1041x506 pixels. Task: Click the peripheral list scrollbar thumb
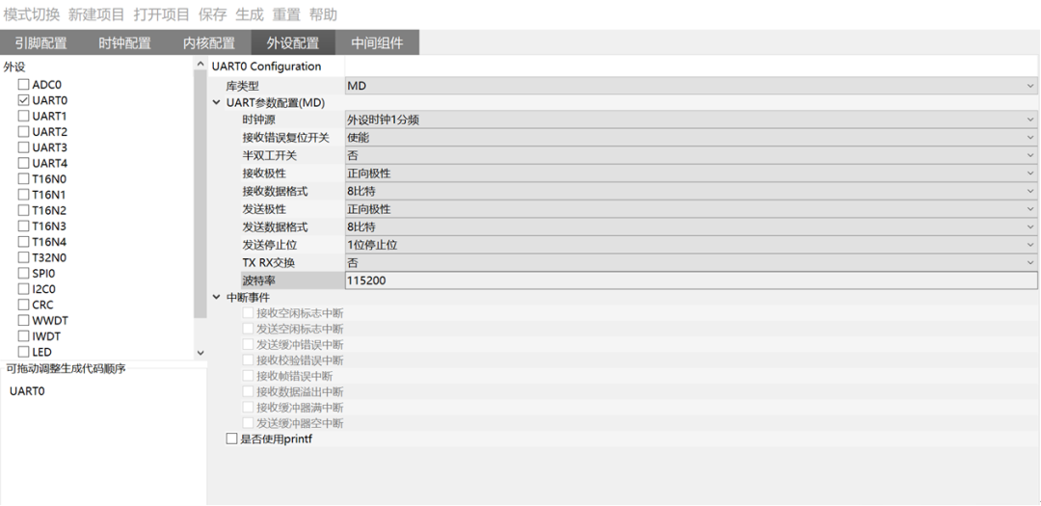200,194
